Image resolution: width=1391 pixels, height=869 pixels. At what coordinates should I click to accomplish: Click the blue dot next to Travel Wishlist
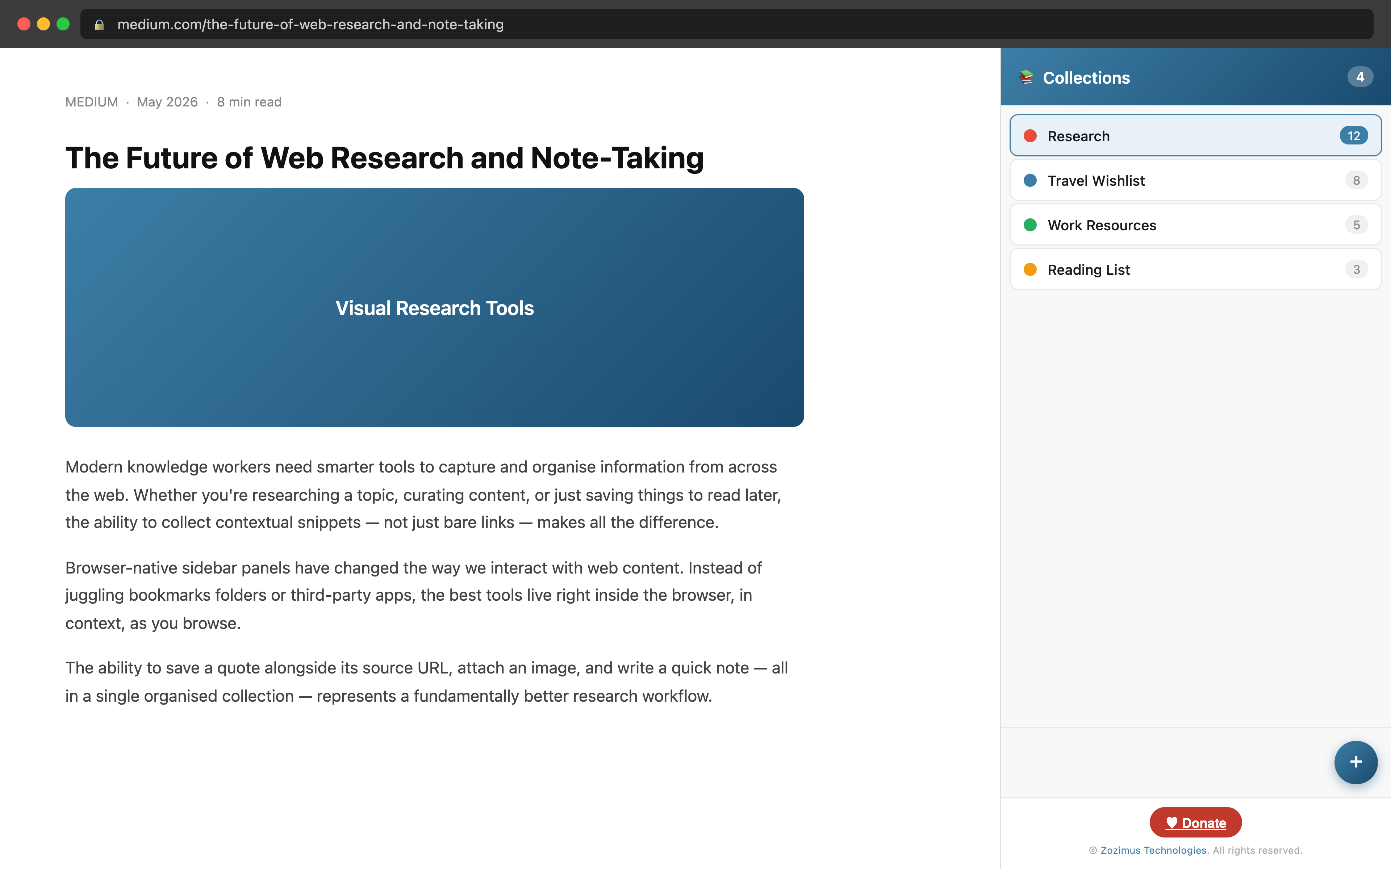tap(1030, 180)
